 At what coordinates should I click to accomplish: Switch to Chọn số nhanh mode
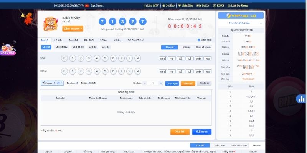[203, 47]
